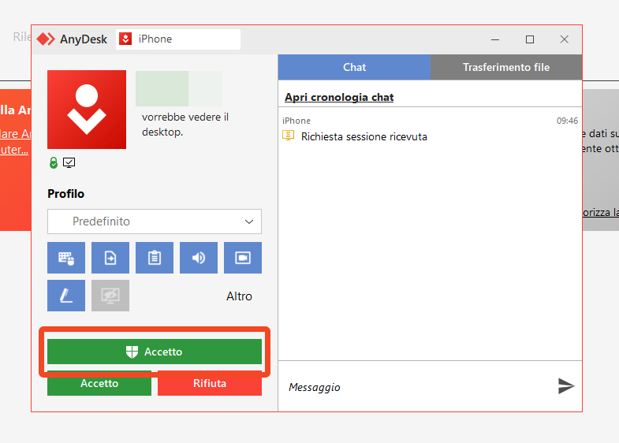This screenshot has width=619, height=443.
Task: Toggle greyed-out privacy screen permission
Action: click(x=110, y=296)
